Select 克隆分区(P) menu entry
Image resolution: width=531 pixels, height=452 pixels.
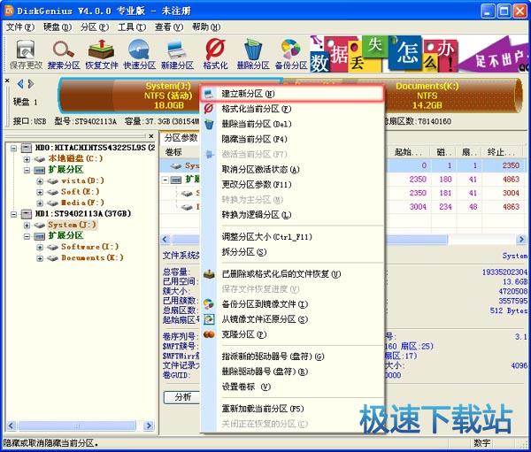[292, 334]
